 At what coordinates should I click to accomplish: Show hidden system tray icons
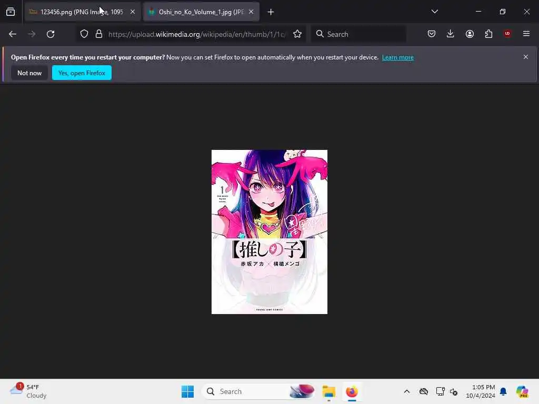click(407, 391)
